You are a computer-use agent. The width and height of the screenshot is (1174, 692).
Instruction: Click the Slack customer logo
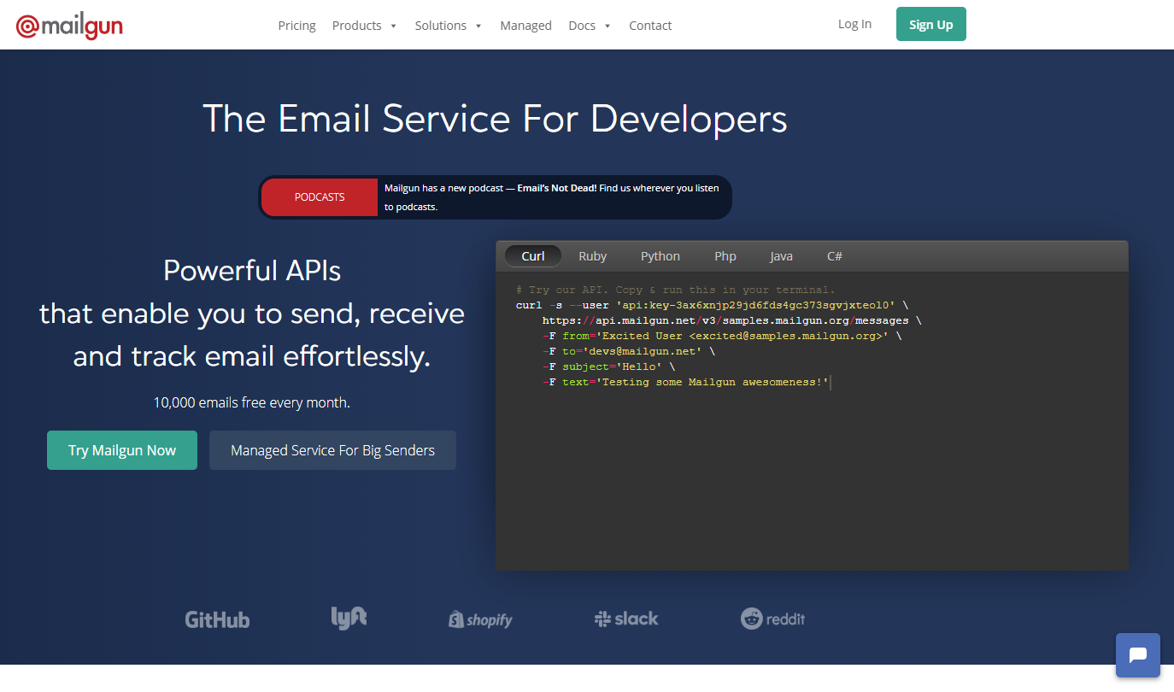[x=626, y=619]
